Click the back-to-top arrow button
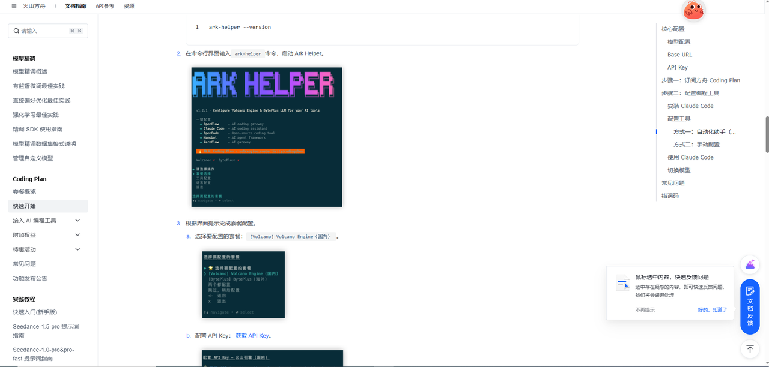Image resolution: width=769 pixels, height=367 pixels. [750, 348]
